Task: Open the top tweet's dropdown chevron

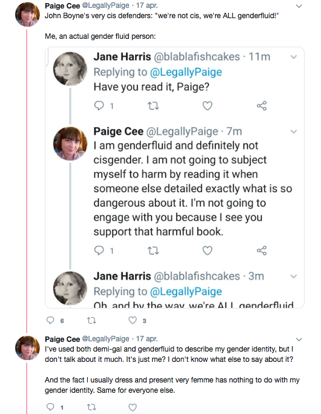Action: [299, 6]
